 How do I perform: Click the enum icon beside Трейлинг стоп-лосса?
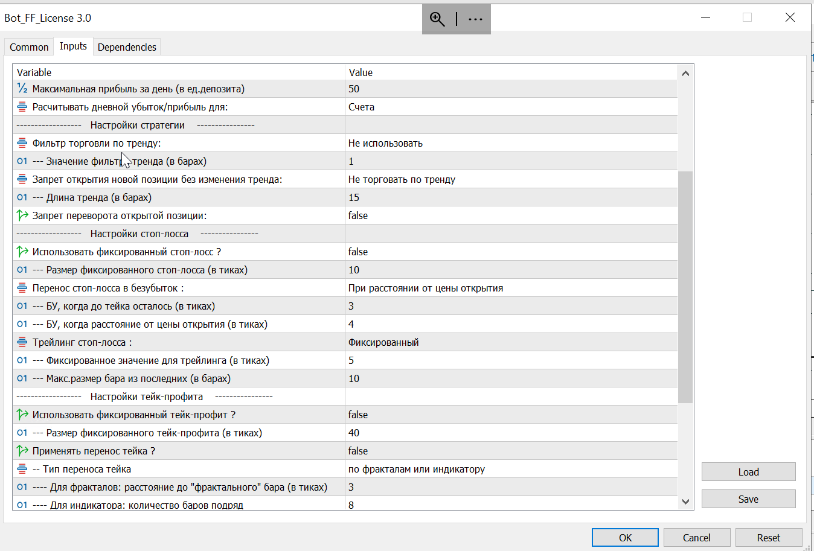[22, 342]
